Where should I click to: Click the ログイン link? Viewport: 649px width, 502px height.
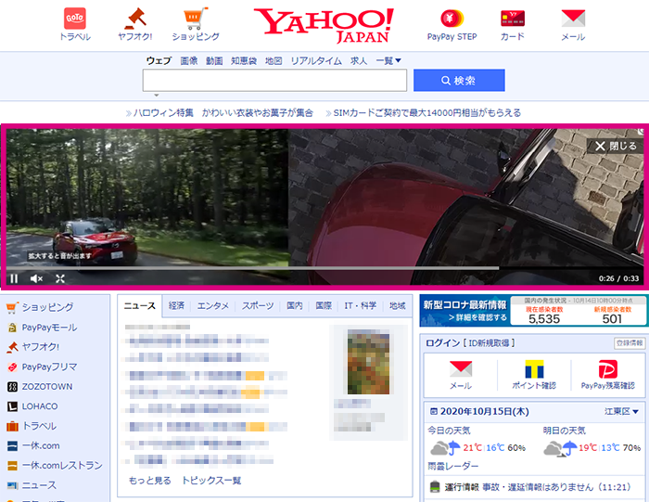click(x=442, y=343)
